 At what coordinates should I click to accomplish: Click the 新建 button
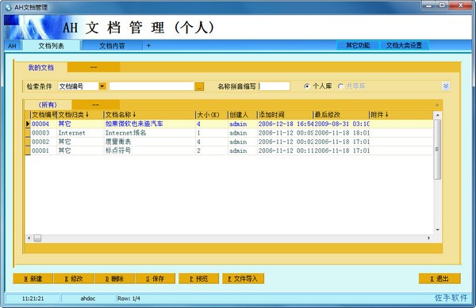coord(33,279)
